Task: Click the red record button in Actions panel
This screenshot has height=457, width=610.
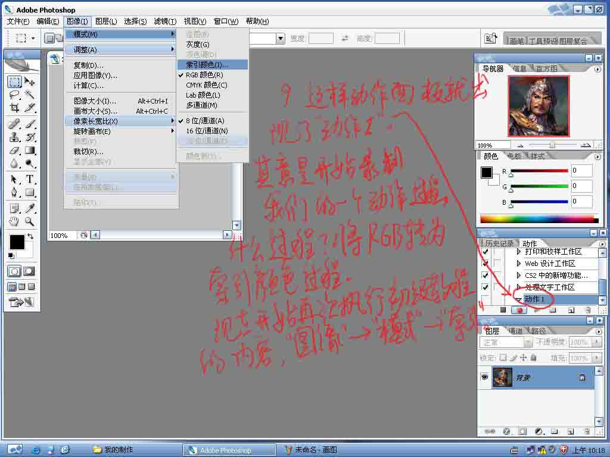Action: coord(520,310)
